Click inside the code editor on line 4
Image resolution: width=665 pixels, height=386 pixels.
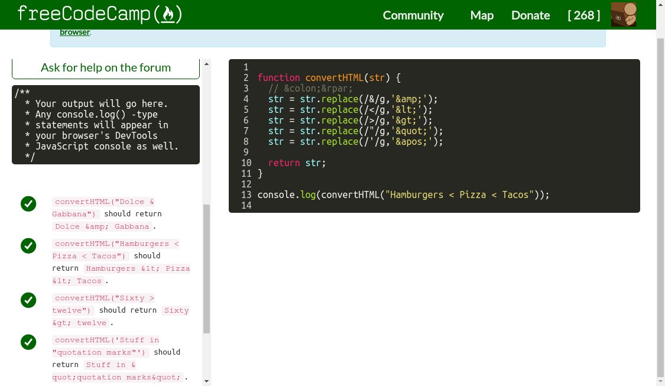click(x=355, y=99)
